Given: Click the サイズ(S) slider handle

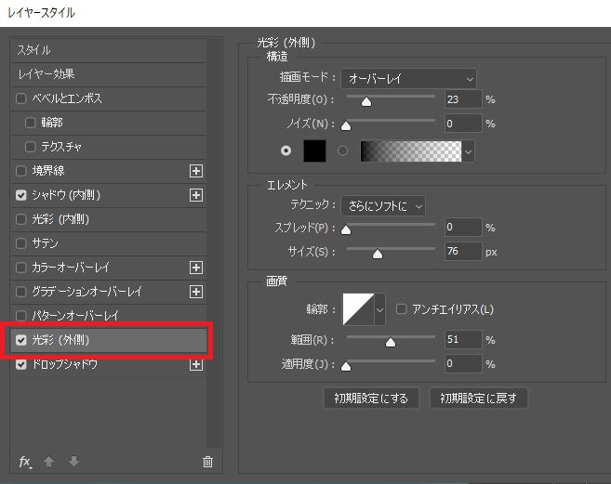Looking at the screenshot, I should (x=378, y=254).
